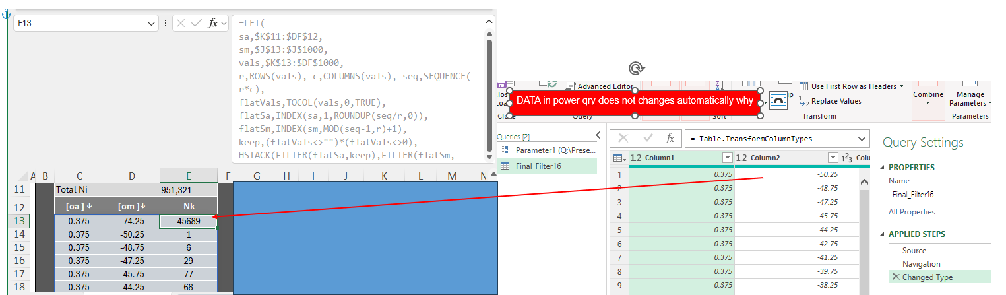Click the Replace Values button label

coord(836,101)
